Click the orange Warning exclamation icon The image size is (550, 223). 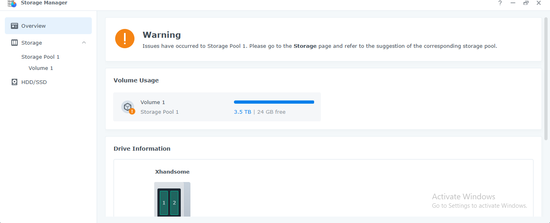[x=125, y=39]
